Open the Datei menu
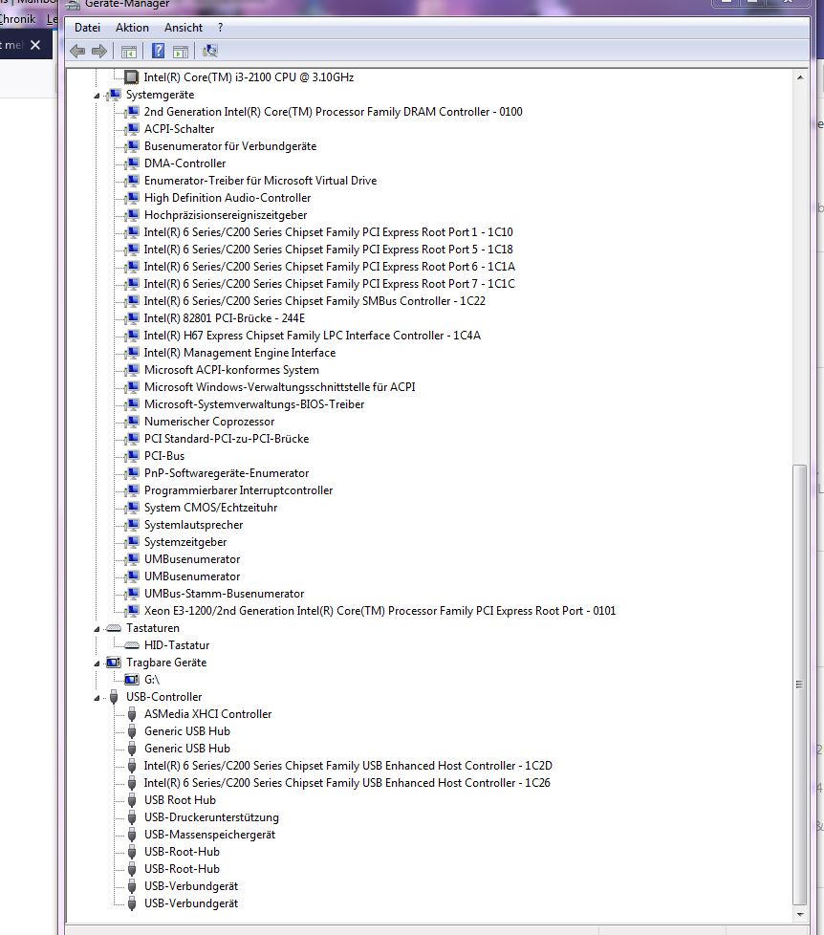This screenshot has width=824, height=935. pyautogui.click(x=87, y=28)
